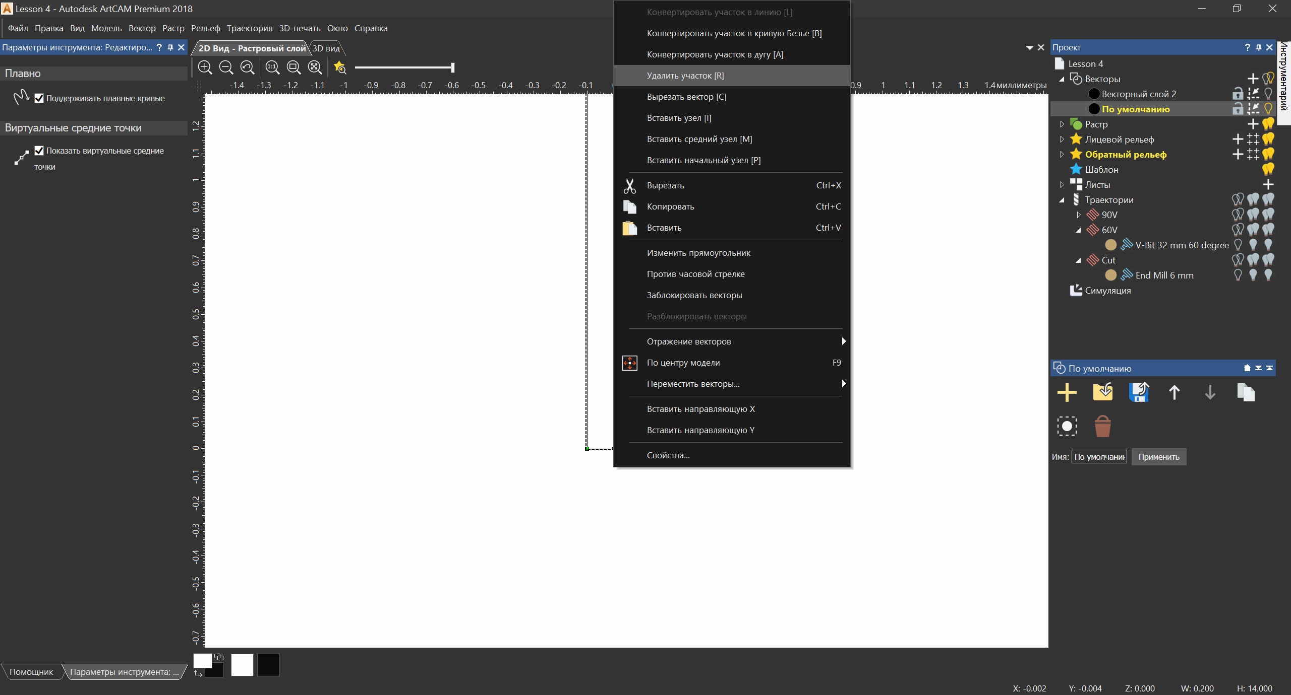Expand the 90V toolpath group

click(x=1078, y=215)
